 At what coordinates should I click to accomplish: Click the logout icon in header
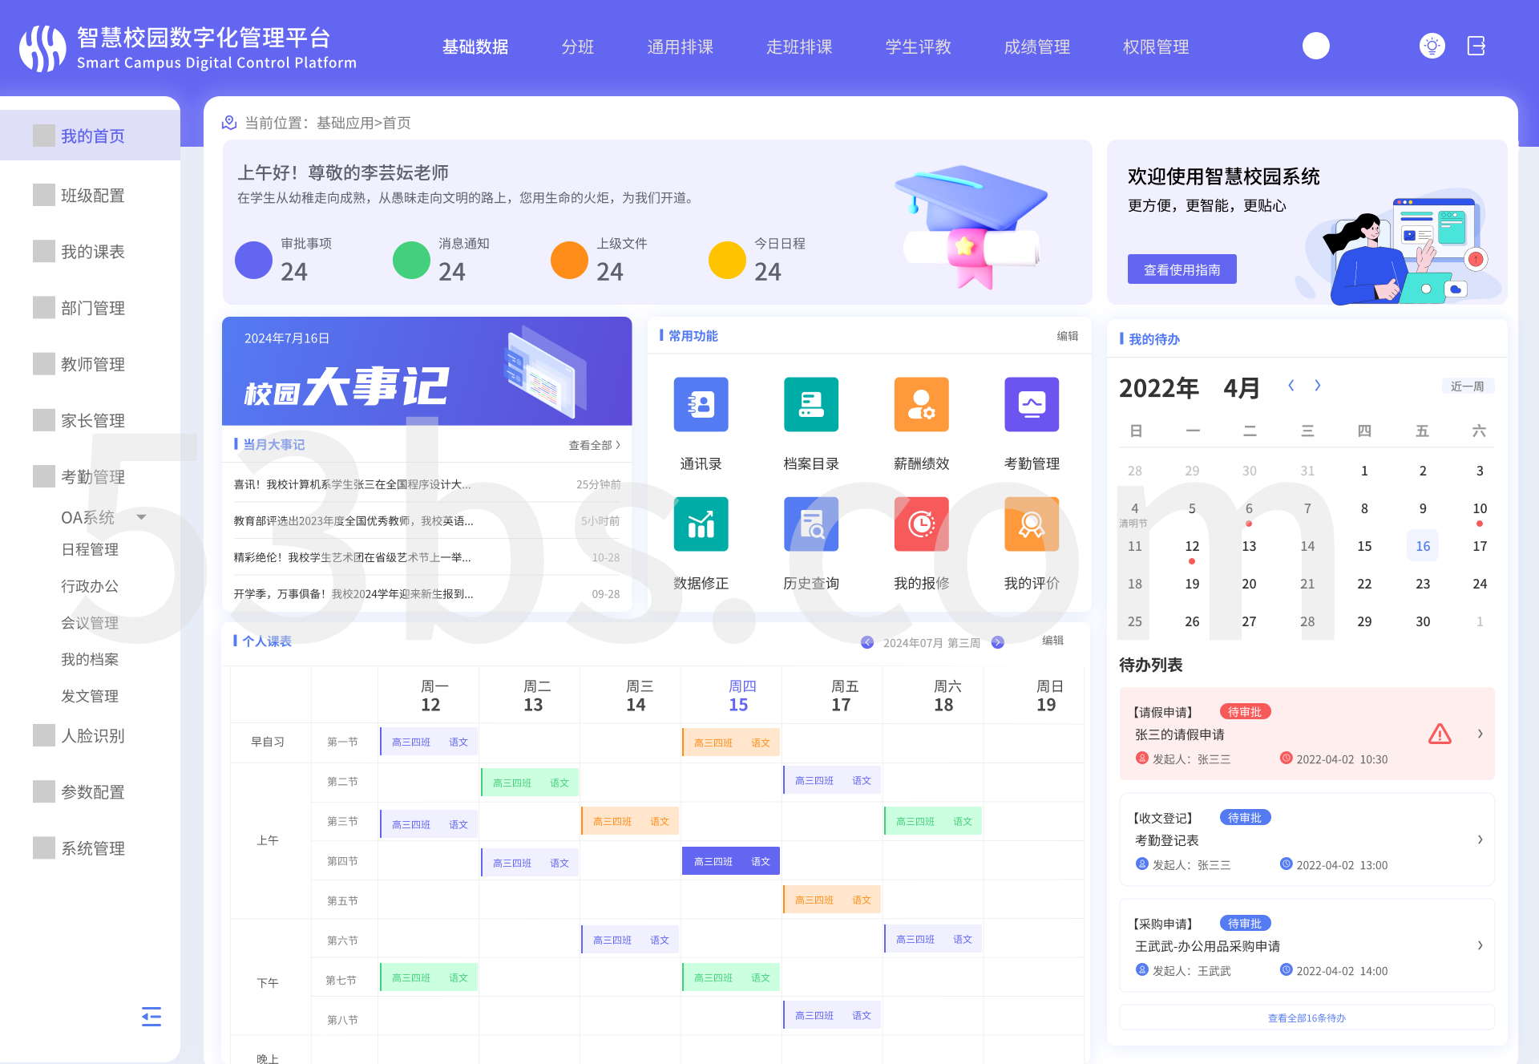[1476, 46]
